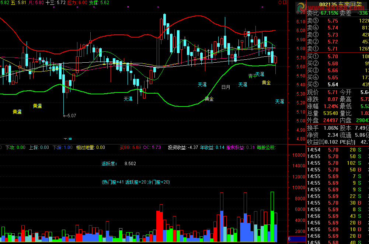This screenshot has width=369, height=244.
Task: Click the 五: 5.81 moving average label
Action: tap(18, 3)
